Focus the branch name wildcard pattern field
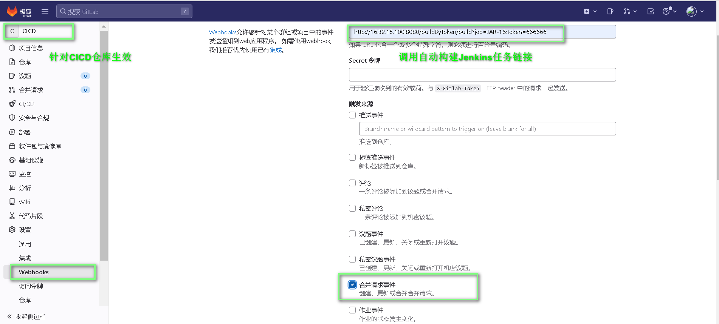The width and height of the screenshot is (719, 324). (x=487, y=129)
